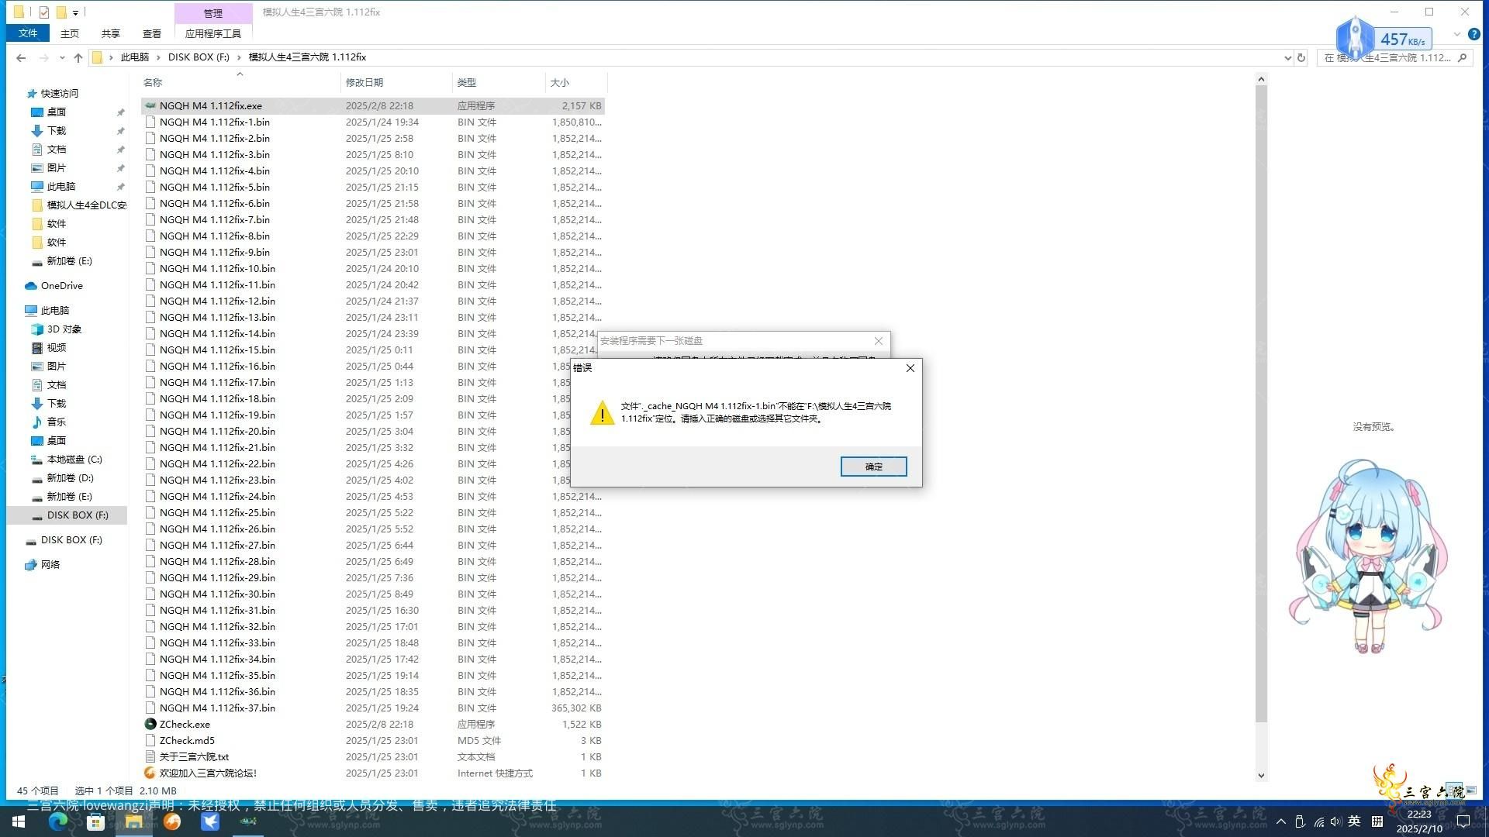Sort files by 修改日期 column

tap(364, 82)
